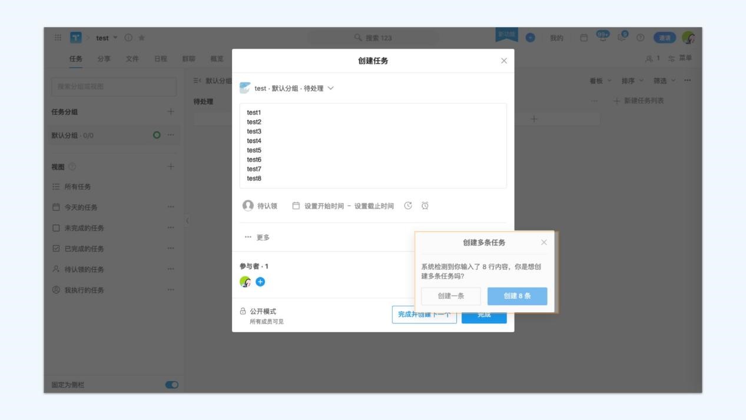Click the lock icon for 公开模式
This screenshot has height=420, width=746.
click(x=243, y=311)
